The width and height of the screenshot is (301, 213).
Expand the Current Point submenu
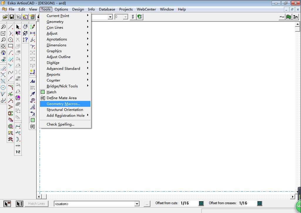(65, 16)
